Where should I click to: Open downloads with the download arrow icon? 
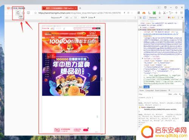[x=160, y=13]
